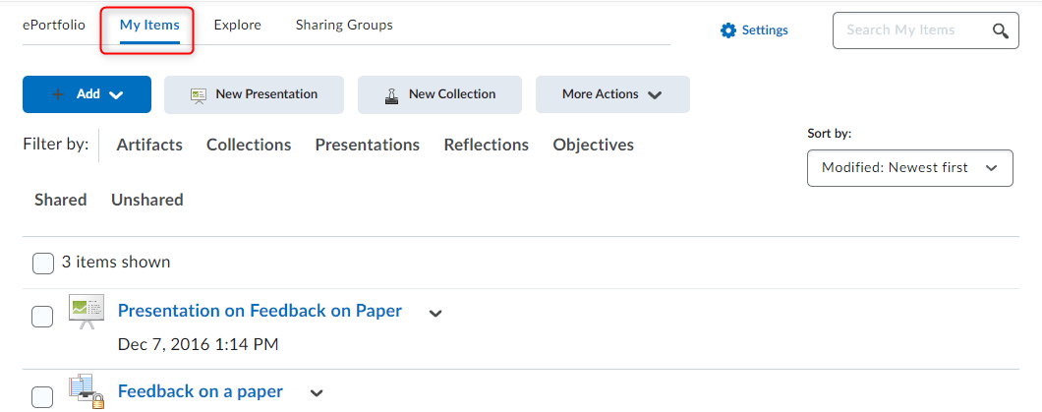The width and height of the screenshot is (1042, 412).
Task: Open the Sharing Groups tab
Action: coord(344,26)
